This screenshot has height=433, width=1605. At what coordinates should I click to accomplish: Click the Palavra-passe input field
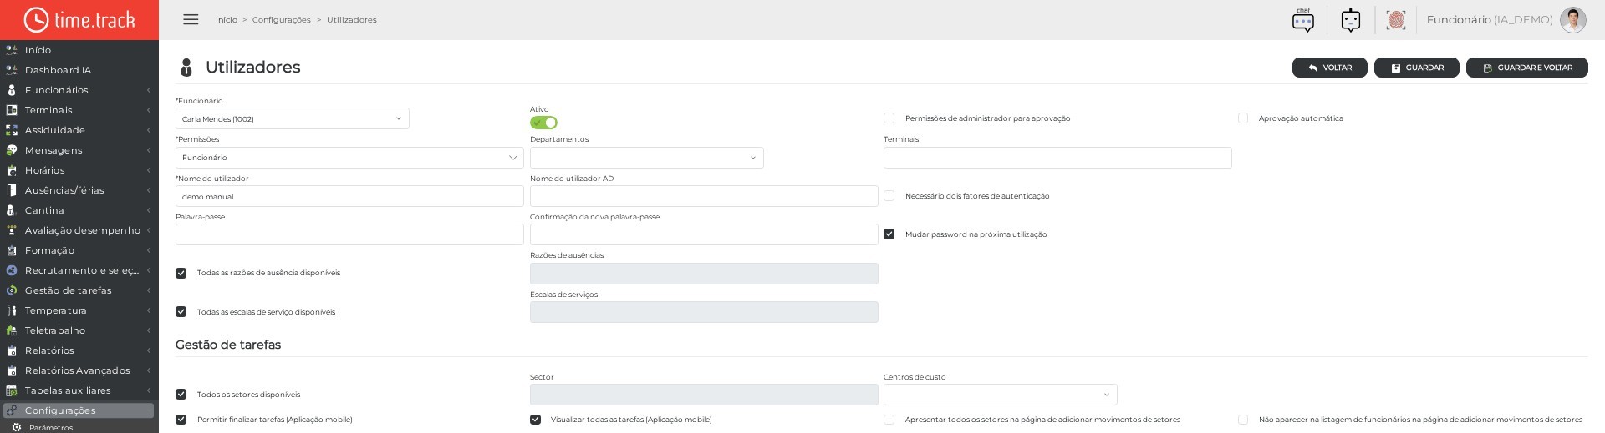click(349, 234)
